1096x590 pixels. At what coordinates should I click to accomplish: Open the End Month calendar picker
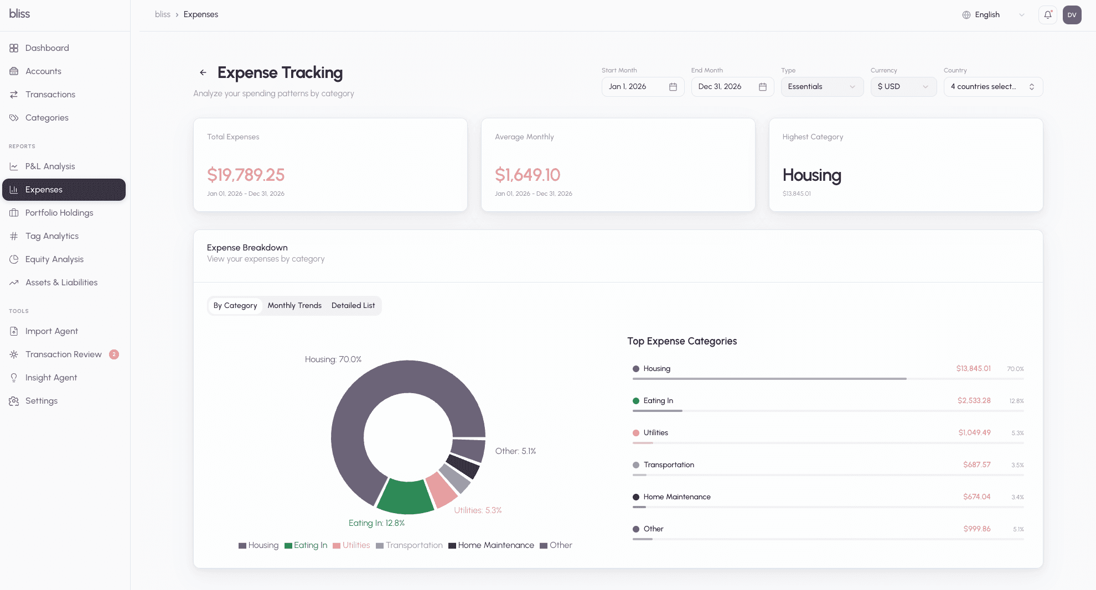point(762,86)
